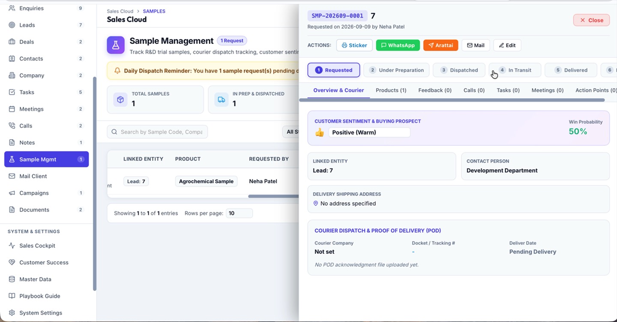Set status to In Transit step
The height and width of the screenshot is (322, 617).
[x=515, y=70]
